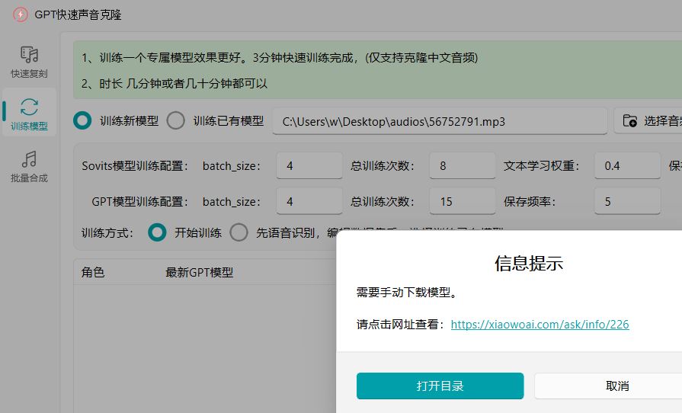The height and width of the screenshot is (413, 682).
Task: Choose 开始训练 training mode
Action: (157, 232)
